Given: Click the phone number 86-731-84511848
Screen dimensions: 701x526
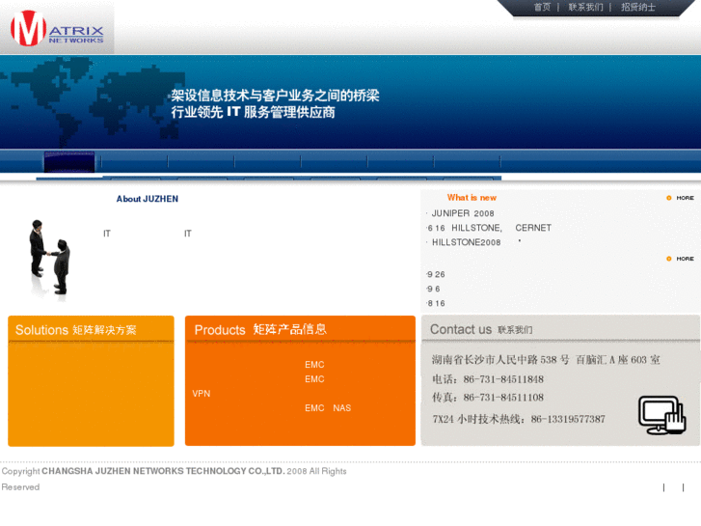Looking at the screenshot, I should pos(503,379).
